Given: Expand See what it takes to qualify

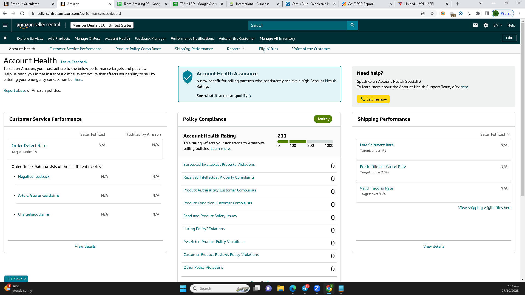Looking at the screenshot, I should tap(224, 96).
